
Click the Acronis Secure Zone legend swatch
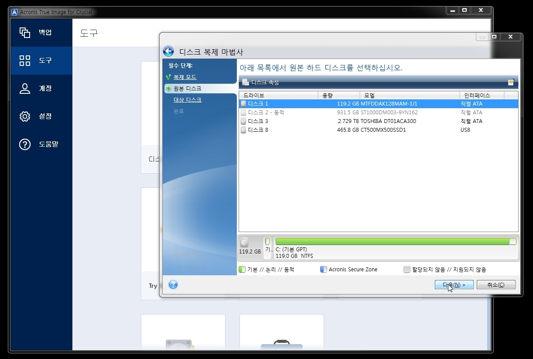[323, 270]
